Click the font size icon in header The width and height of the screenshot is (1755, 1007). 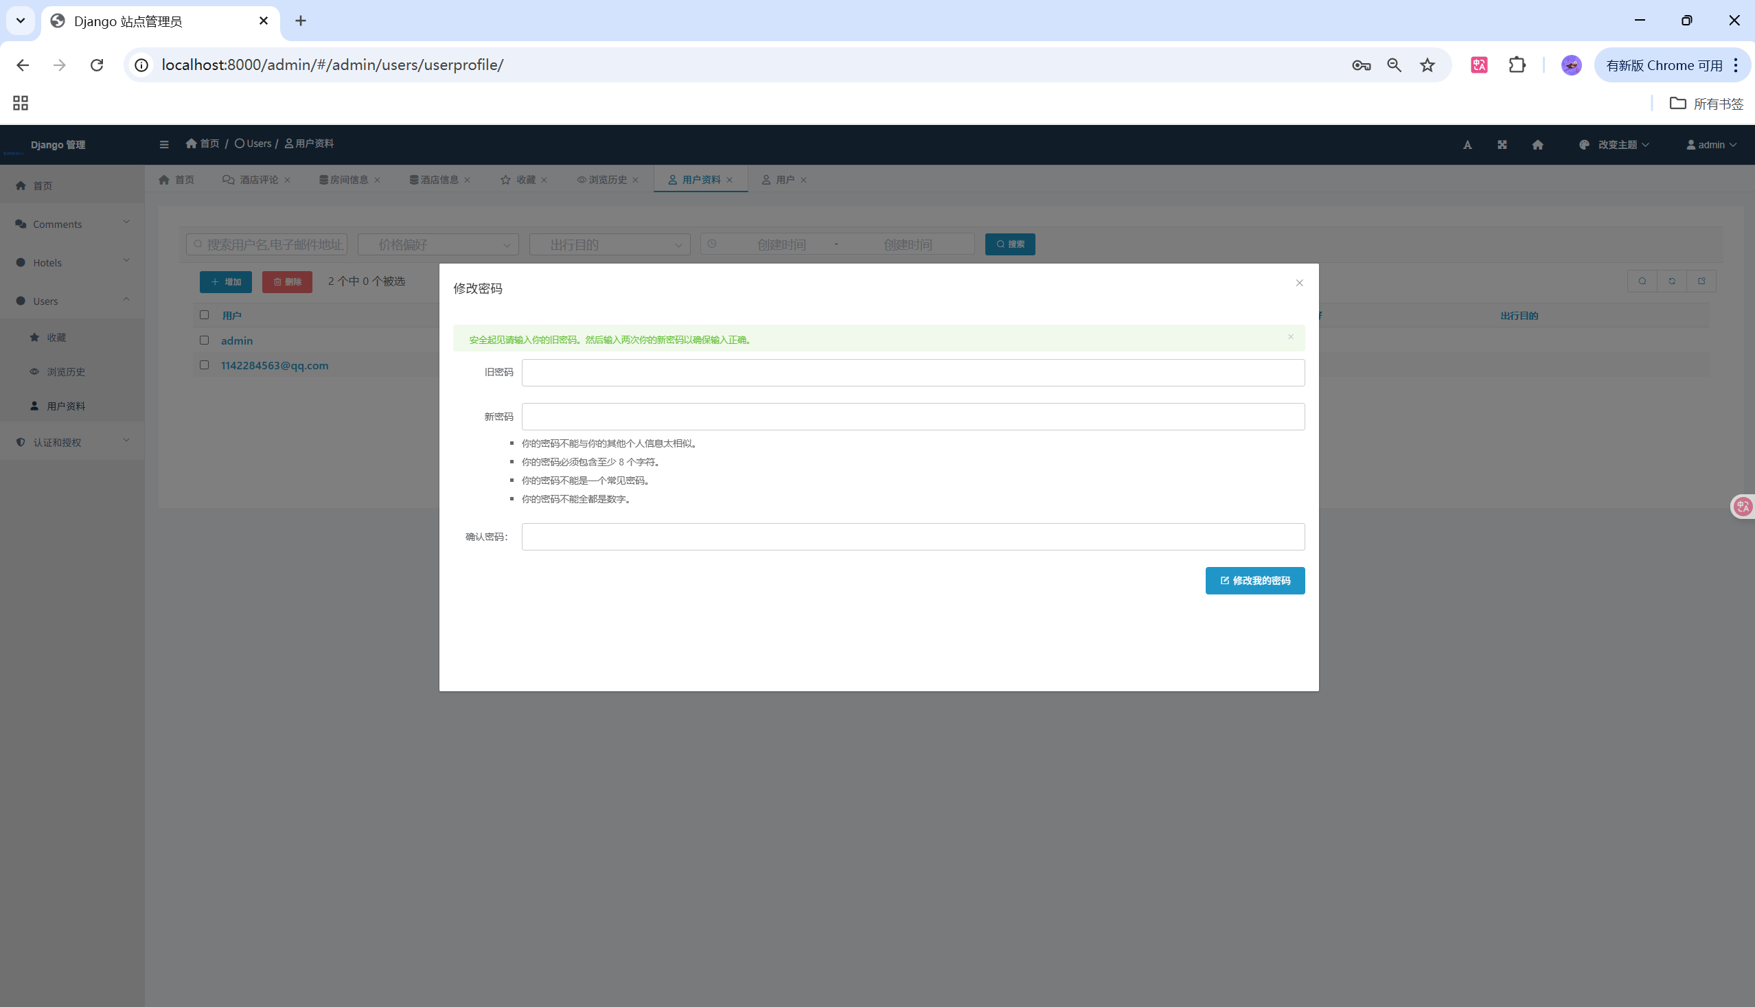pos(1467,145)
